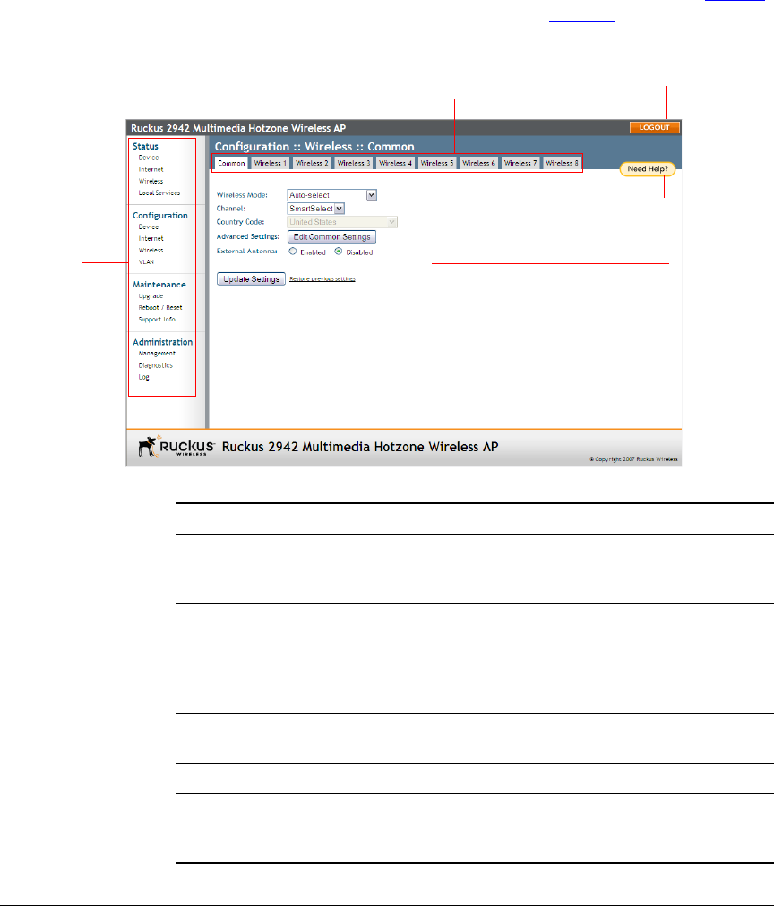Open Maintenance Upgrade page

pyautogui.click(x=150, y=295)
